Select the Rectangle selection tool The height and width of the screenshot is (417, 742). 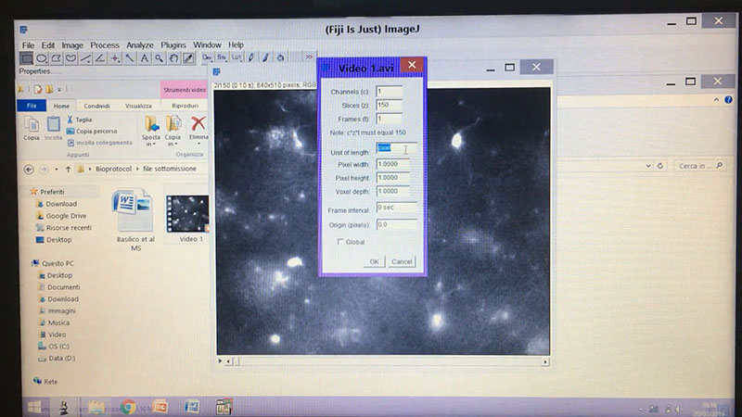click(27, 58)
